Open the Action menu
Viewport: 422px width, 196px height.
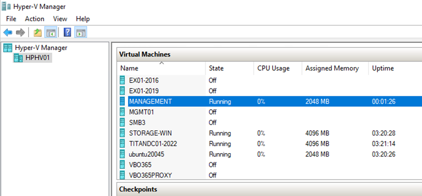[34, 19]
